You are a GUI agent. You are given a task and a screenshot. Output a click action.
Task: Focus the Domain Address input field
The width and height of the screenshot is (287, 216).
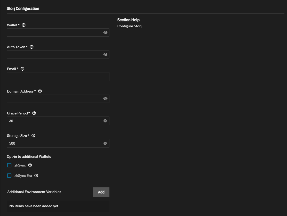click(x=58, y=99)
